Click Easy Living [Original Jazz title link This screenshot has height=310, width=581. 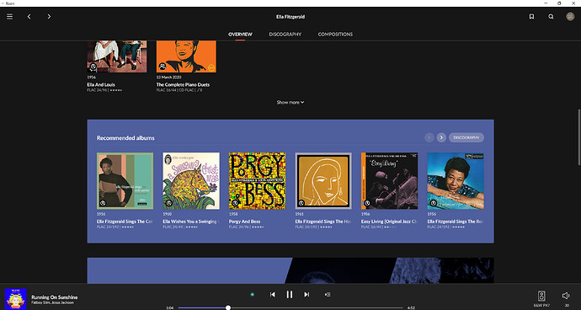click(x=389, y=222)
